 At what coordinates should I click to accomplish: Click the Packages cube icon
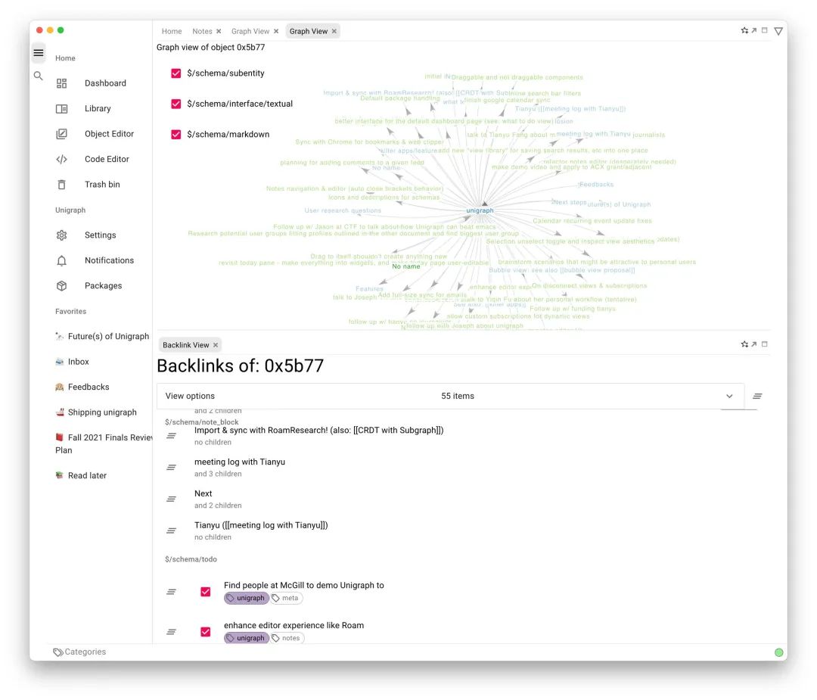pos(61,285)
